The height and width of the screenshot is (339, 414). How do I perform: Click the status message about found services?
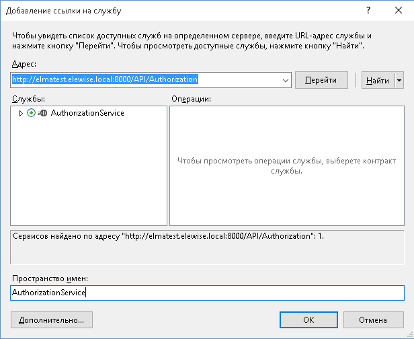click(x=168, y=237)
